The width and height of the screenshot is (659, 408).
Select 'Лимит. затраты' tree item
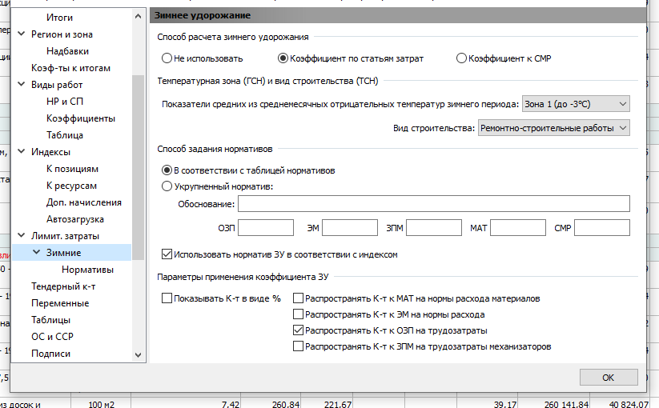65,235
